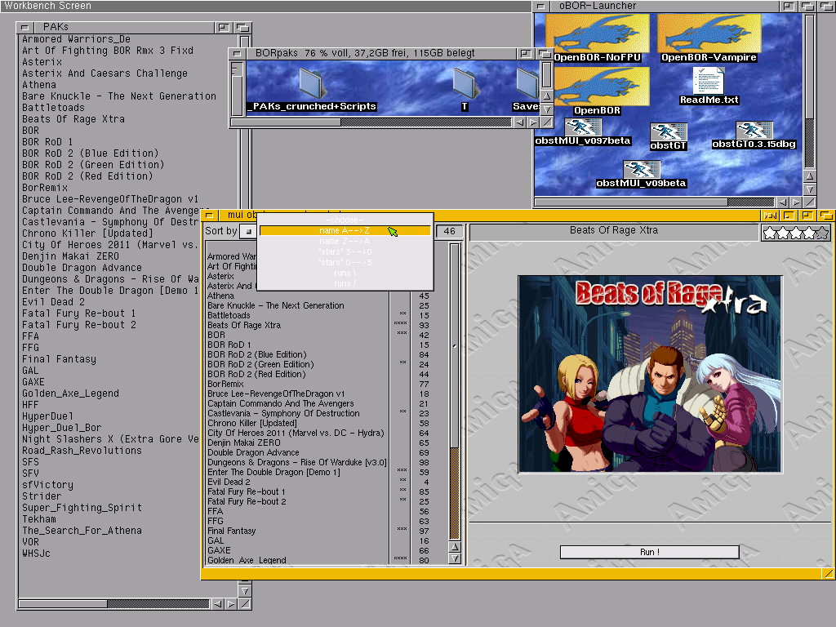Open the Sort by cycle gadget

(x=248, y=232)
